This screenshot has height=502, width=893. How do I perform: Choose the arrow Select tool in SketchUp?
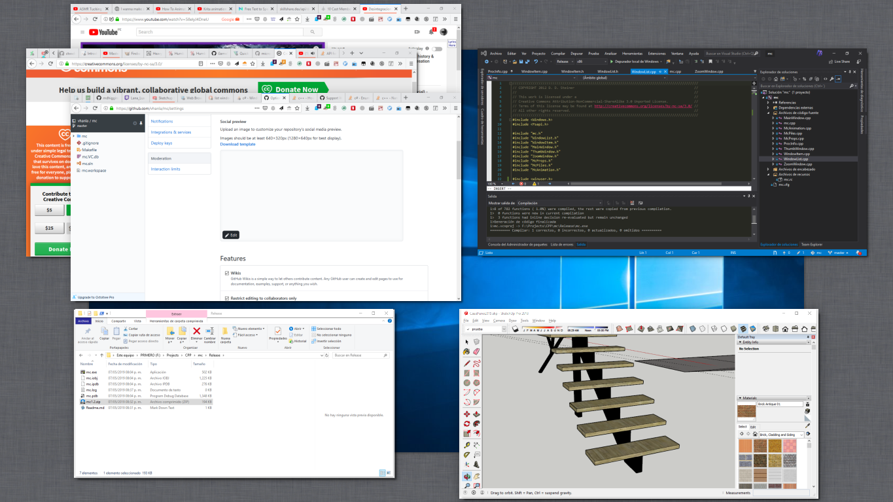466,342
